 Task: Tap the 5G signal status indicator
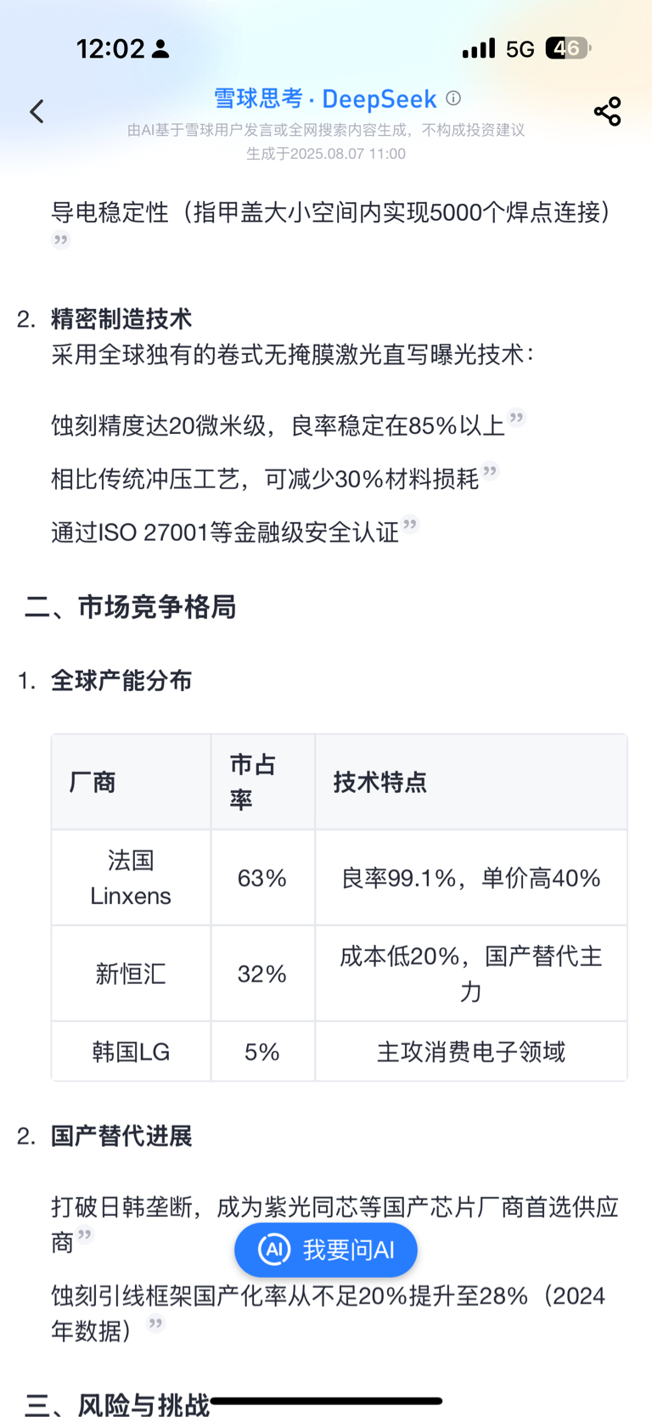coord(520,49)
